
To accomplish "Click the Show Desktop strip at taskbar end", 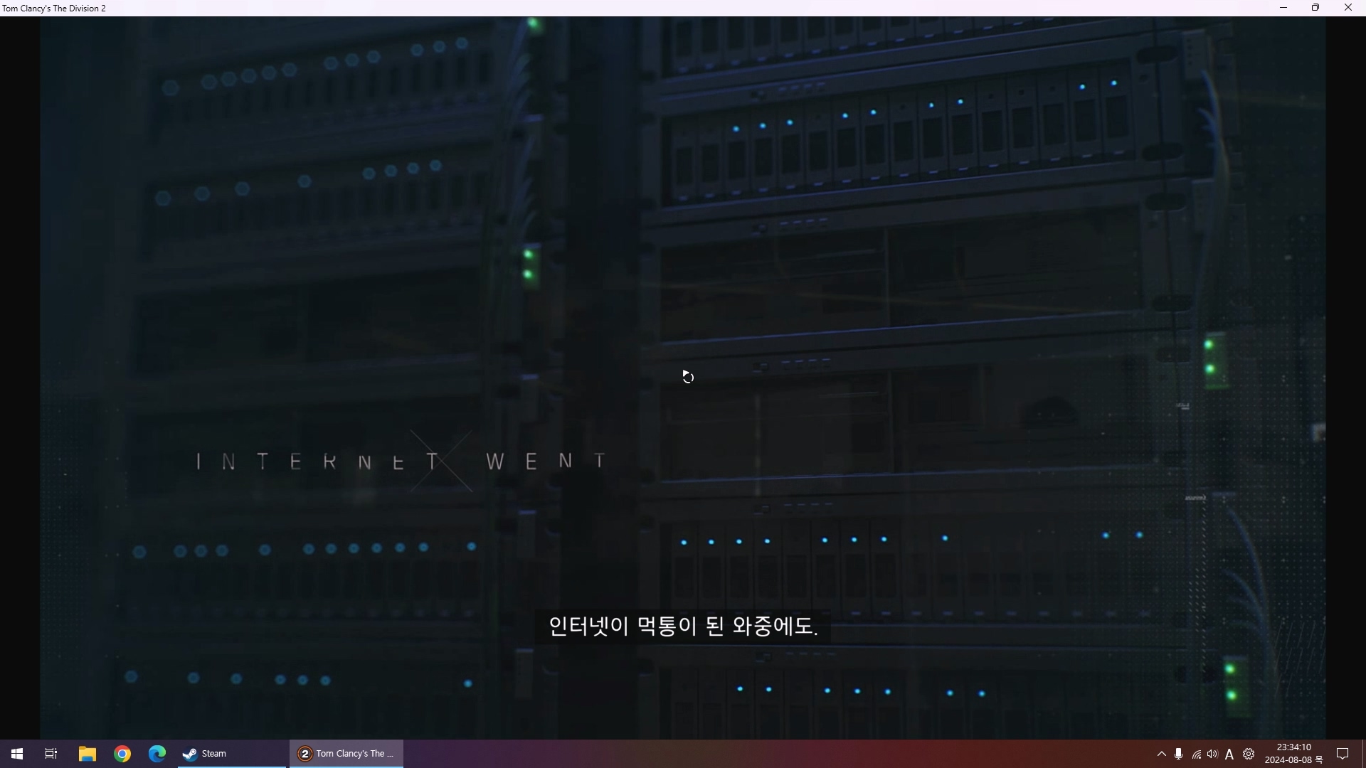I will click(1363, 754).
